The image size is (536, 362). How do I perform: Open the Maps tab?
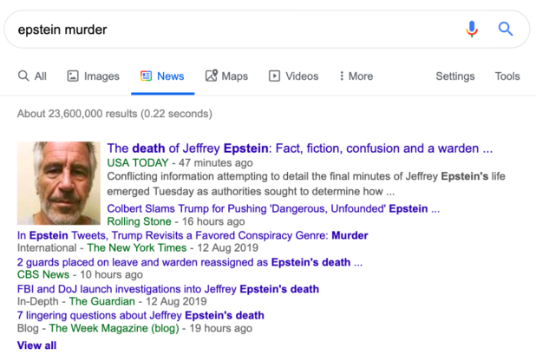(226, 76)
